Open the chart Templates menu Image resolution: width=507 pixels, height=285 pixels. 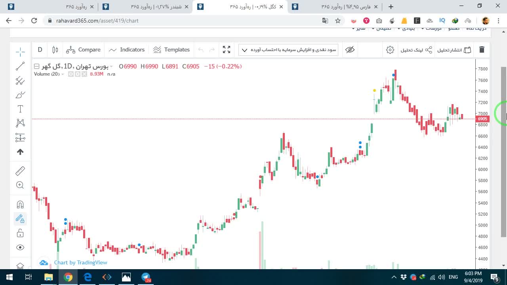pos(172,50)
